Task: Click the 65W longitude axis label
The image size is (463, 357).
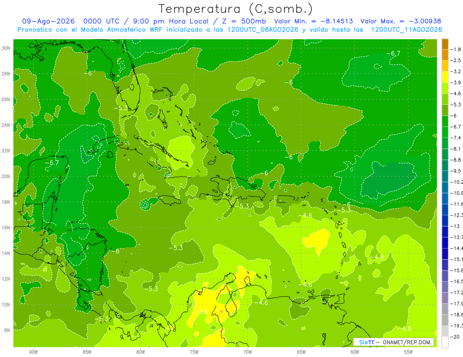Action: pos(301,352)
